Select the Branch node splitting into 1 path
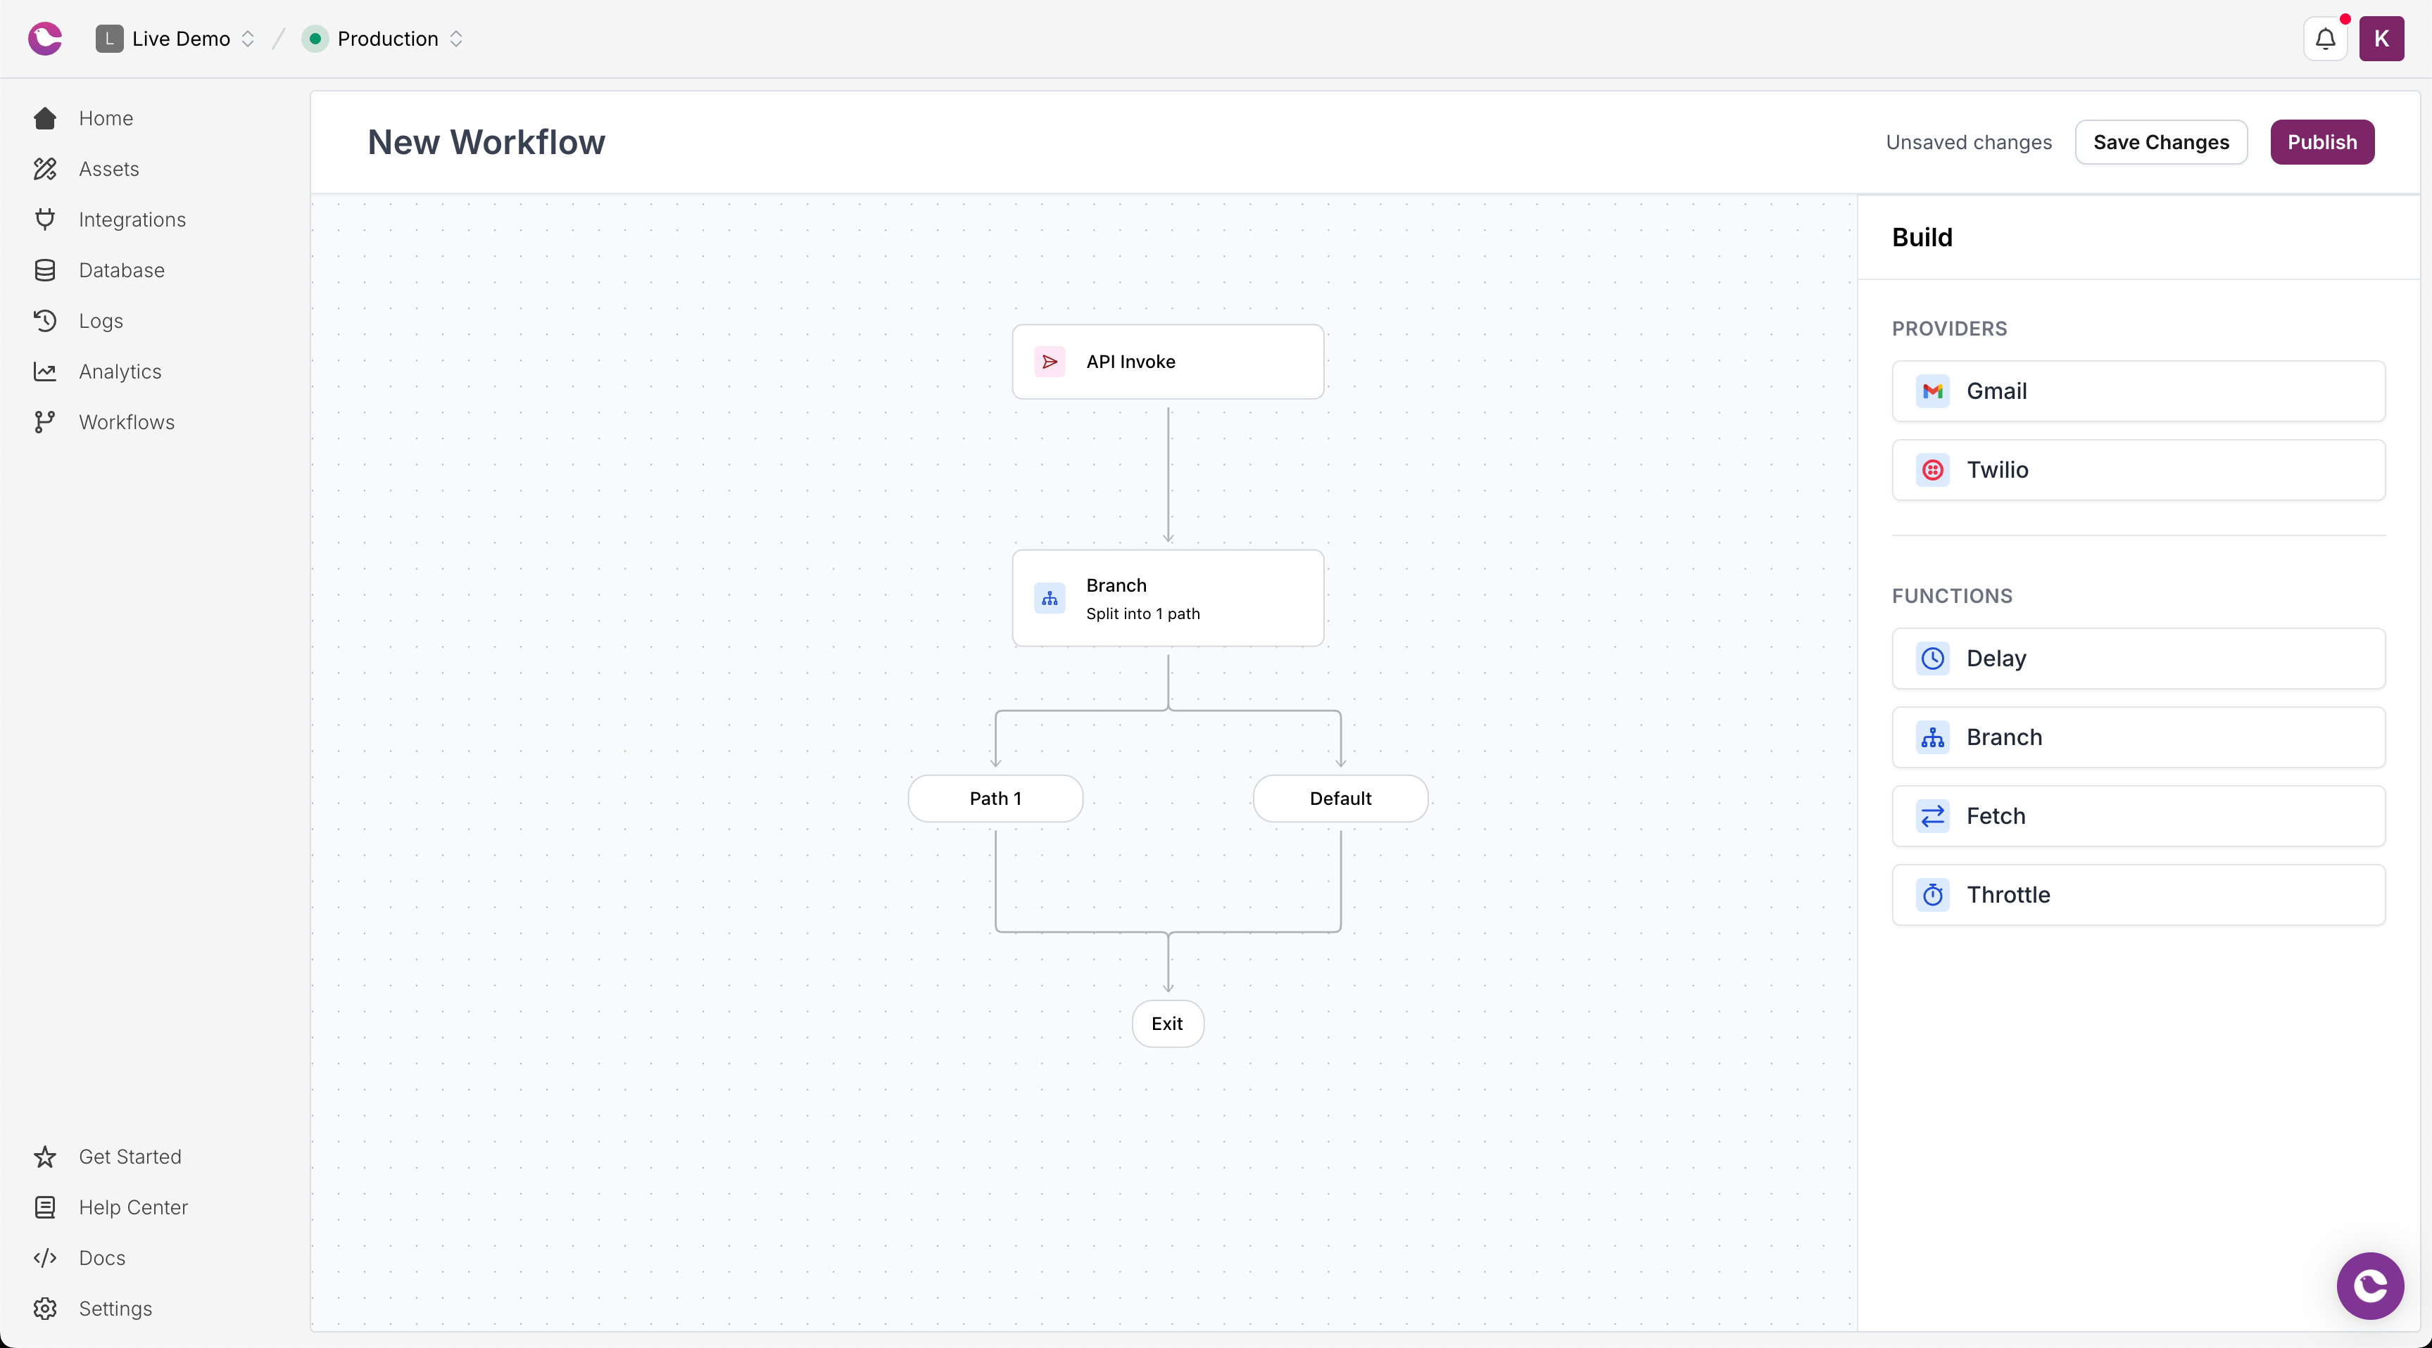The width and height of the screenshot is (2432, 1348). [1168, 598]
